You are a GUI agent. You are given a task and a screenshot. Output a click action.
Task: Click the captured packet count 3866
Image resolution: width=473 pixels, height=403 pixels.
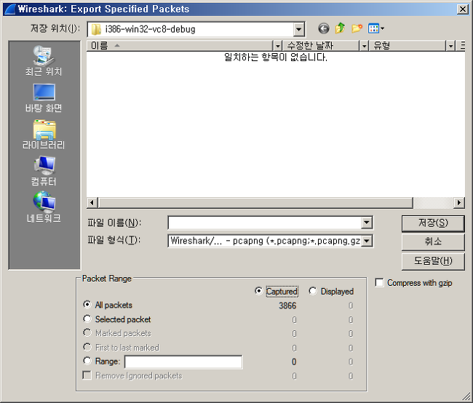pos(287,306)
